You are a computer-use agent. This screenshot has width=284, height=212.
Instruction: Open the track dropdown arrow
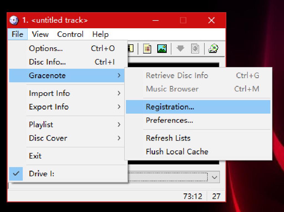(214, 177)
